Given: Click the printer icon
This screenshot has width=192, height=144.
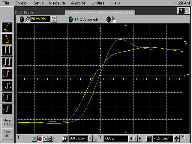Looking at the screenshot, I should [50, 139].
